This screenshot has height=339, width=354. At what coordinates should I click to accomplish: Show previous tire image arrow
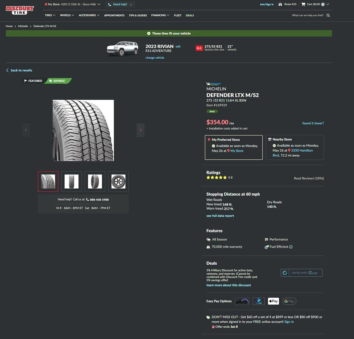[26, 130]
